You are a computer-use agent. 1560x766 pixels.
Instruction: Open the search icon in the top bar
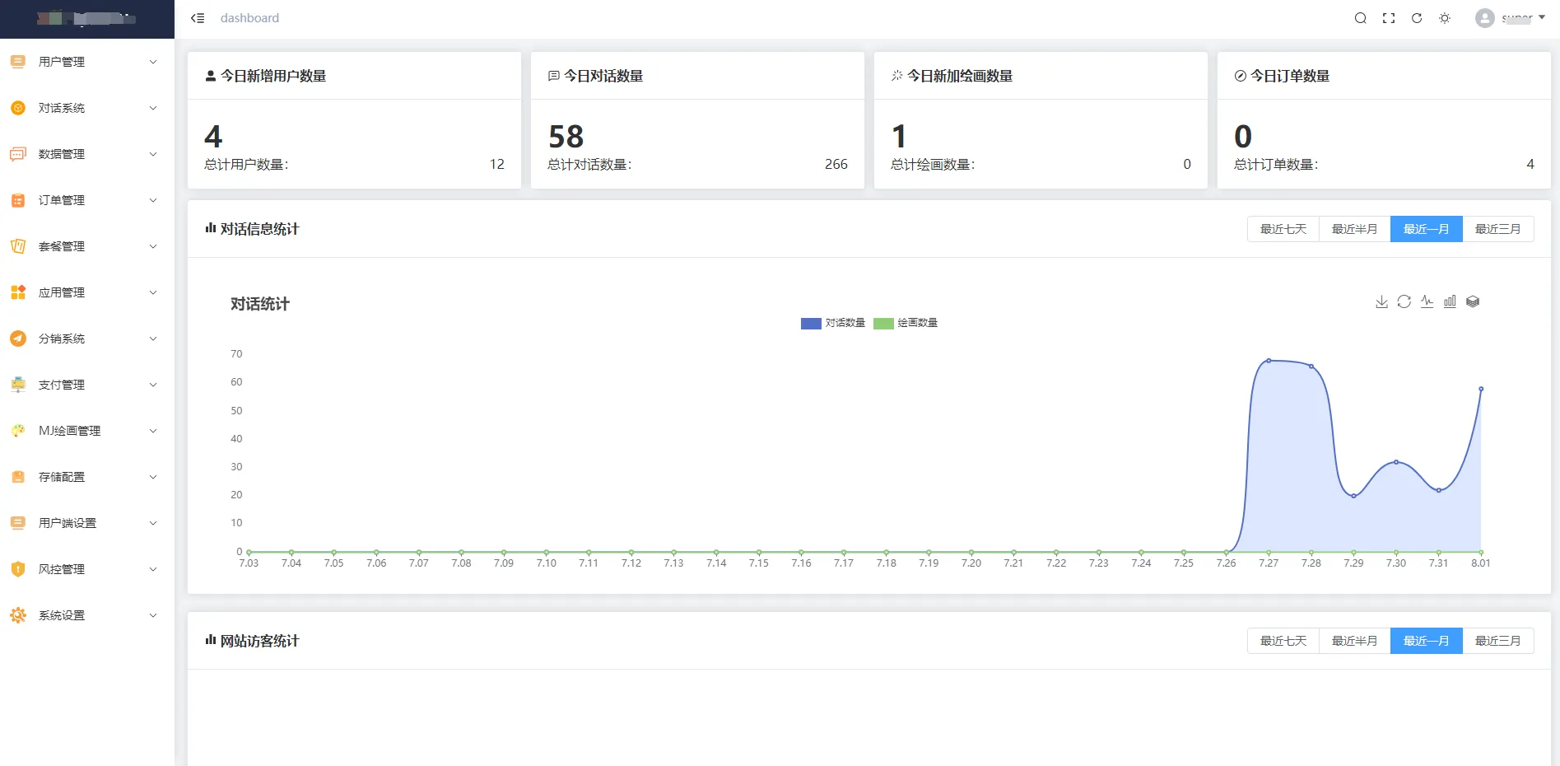tap(1360, 18)
